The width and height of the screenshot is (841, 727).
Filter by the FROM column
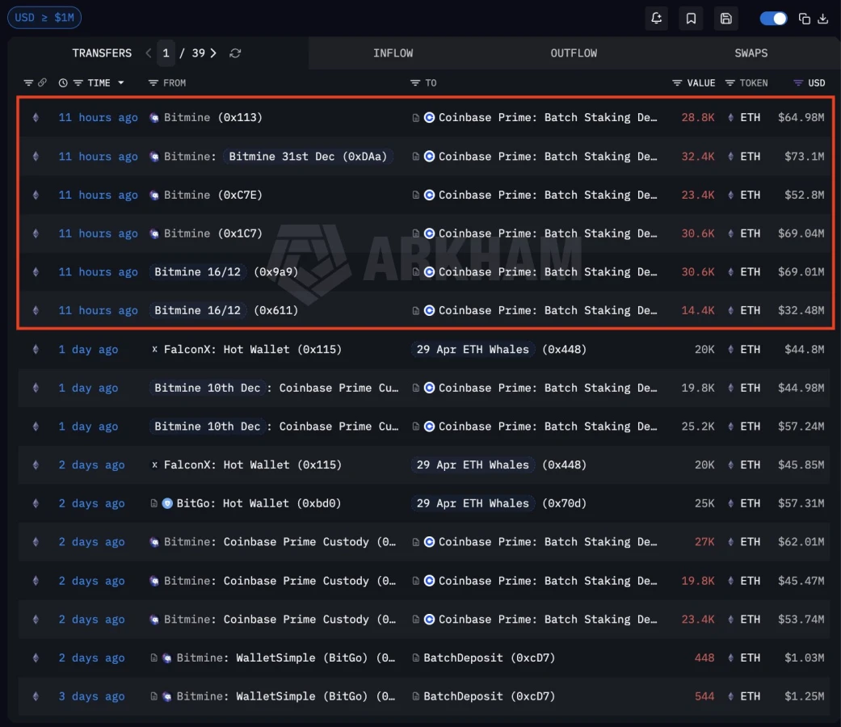click(x=153, y=83)
